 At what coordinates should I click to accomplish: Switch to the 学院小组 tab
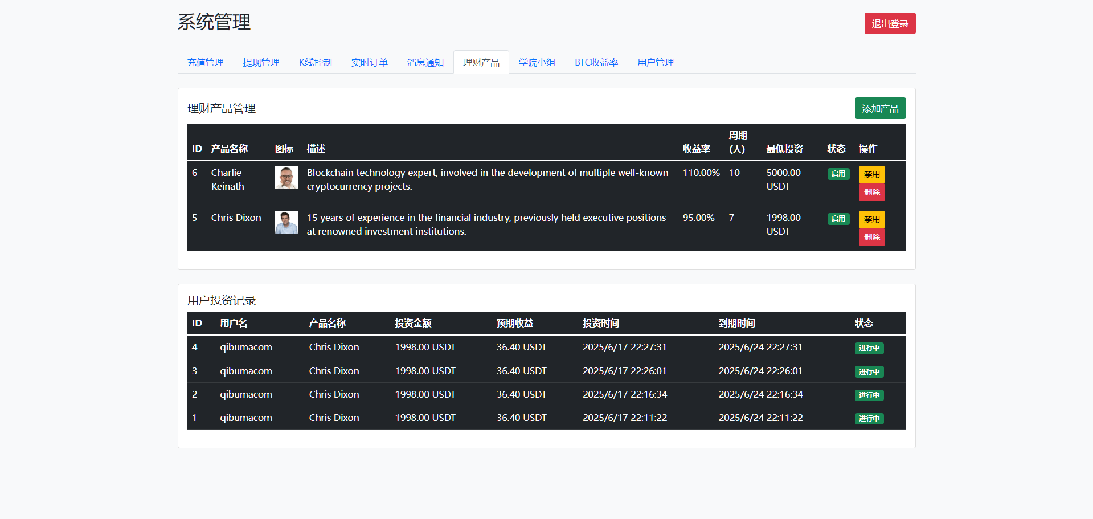(x=537, y=63)
